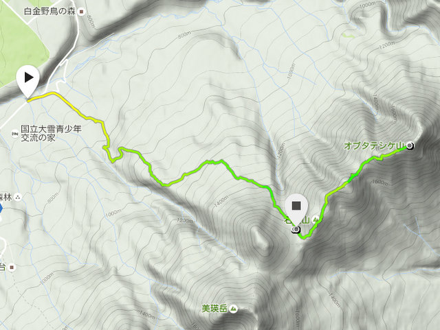The height and width of the screenshot is (330, 440).
Task: Click the brown POI icon beside 台
Action: (12, 268)
